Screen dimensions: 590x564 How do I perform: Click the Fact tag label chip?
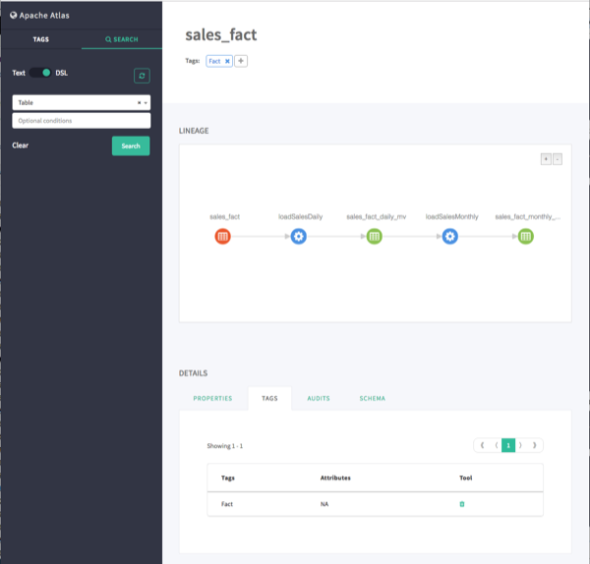(214, 61)
